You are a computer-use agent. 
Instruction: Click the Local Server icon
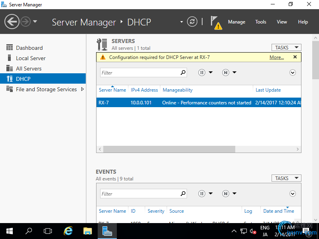click(9, 58)
